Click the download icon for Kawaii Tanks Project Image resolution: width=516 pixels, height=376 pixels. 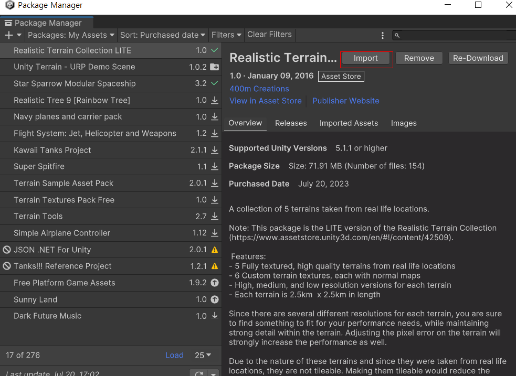point(215,150)
